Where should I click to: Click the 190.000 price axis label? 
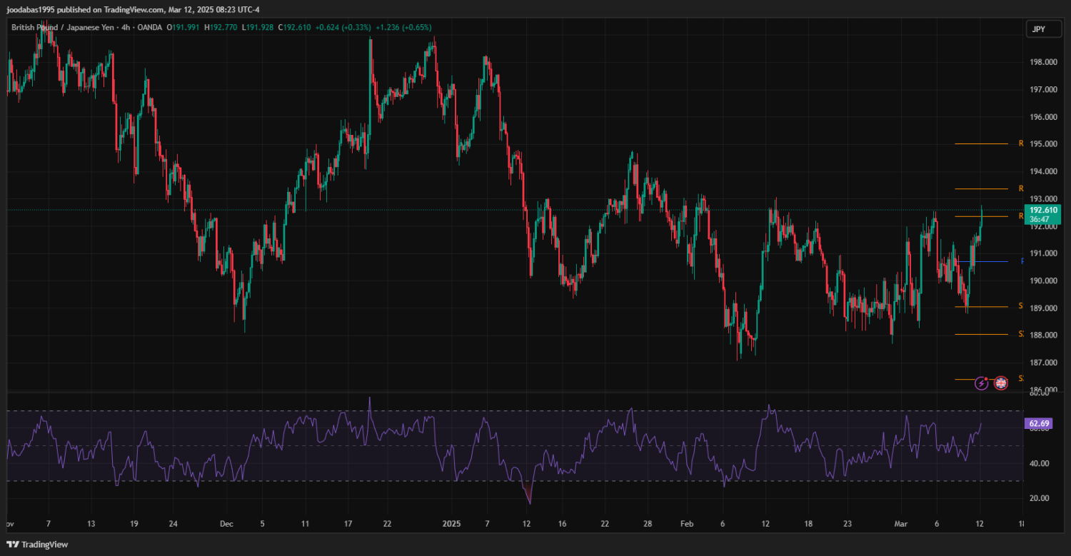[x=1042, y=280]
